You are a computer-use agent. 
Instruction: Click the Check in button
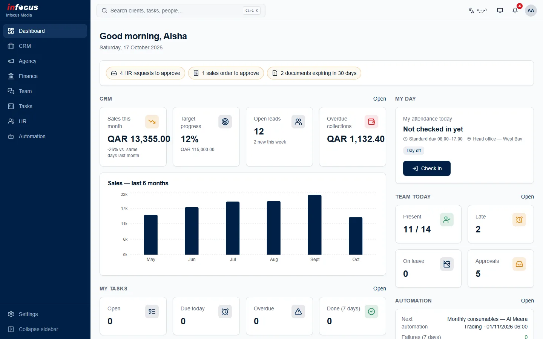tap(427, 168)
